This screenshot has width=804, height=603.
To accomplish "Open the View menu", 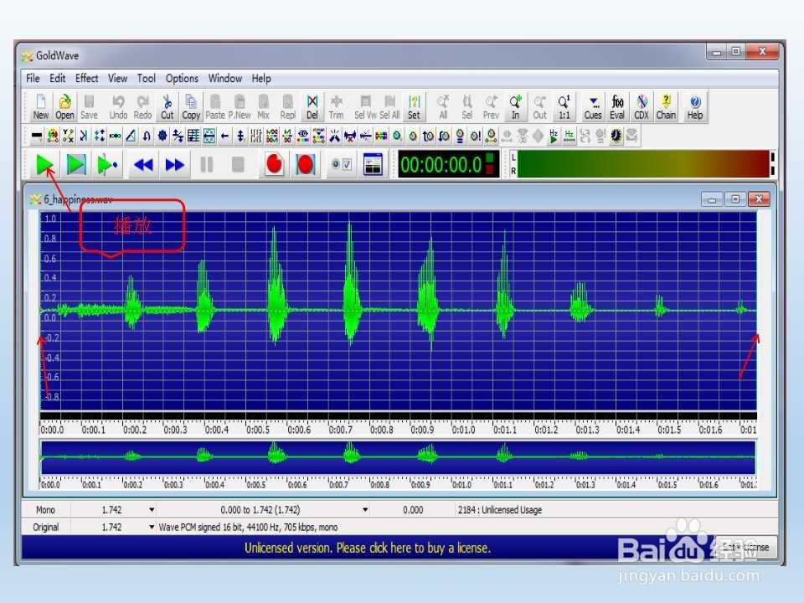I will [x=117, y=79].
